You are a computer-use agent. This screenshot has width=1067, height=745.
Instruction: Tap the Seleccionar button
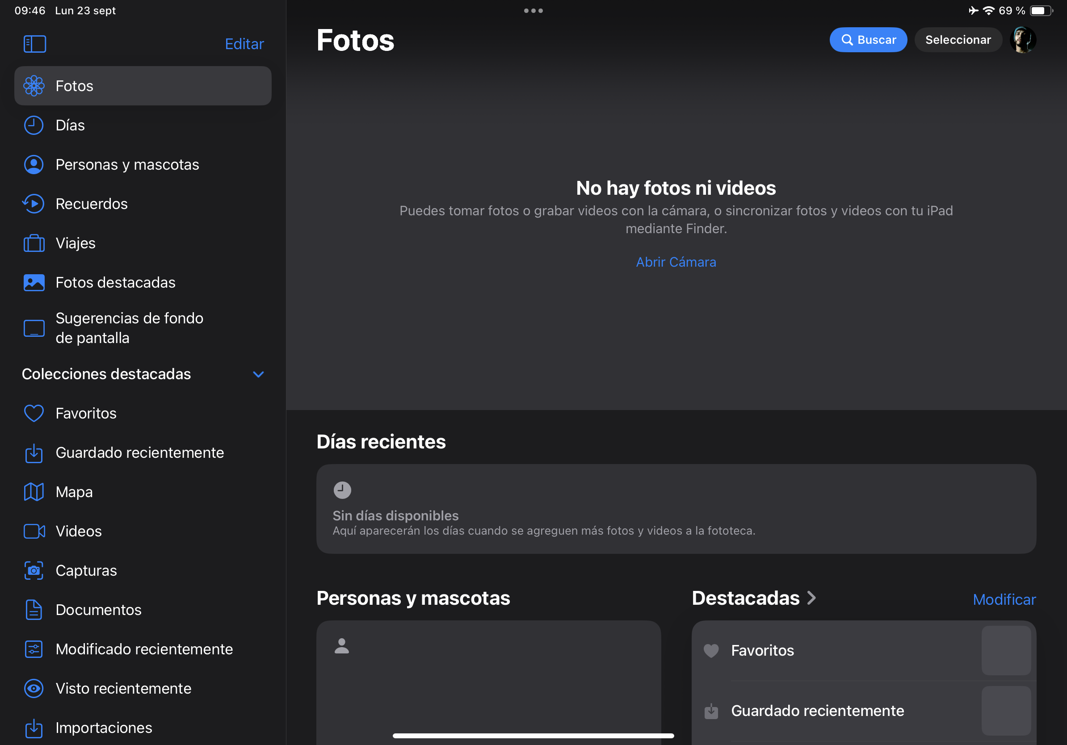click(x=958, y=40)
